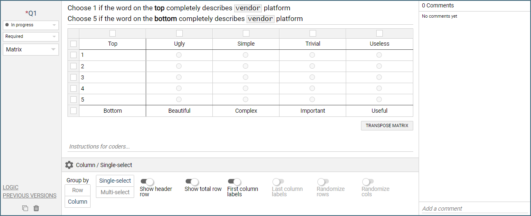Toggle Show total row switch
This screenshot has width=531, height=216.
pyautogui.click(x=192, y=181)
